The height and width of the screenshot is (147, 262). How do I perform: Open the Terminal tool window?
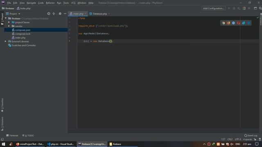12,136
